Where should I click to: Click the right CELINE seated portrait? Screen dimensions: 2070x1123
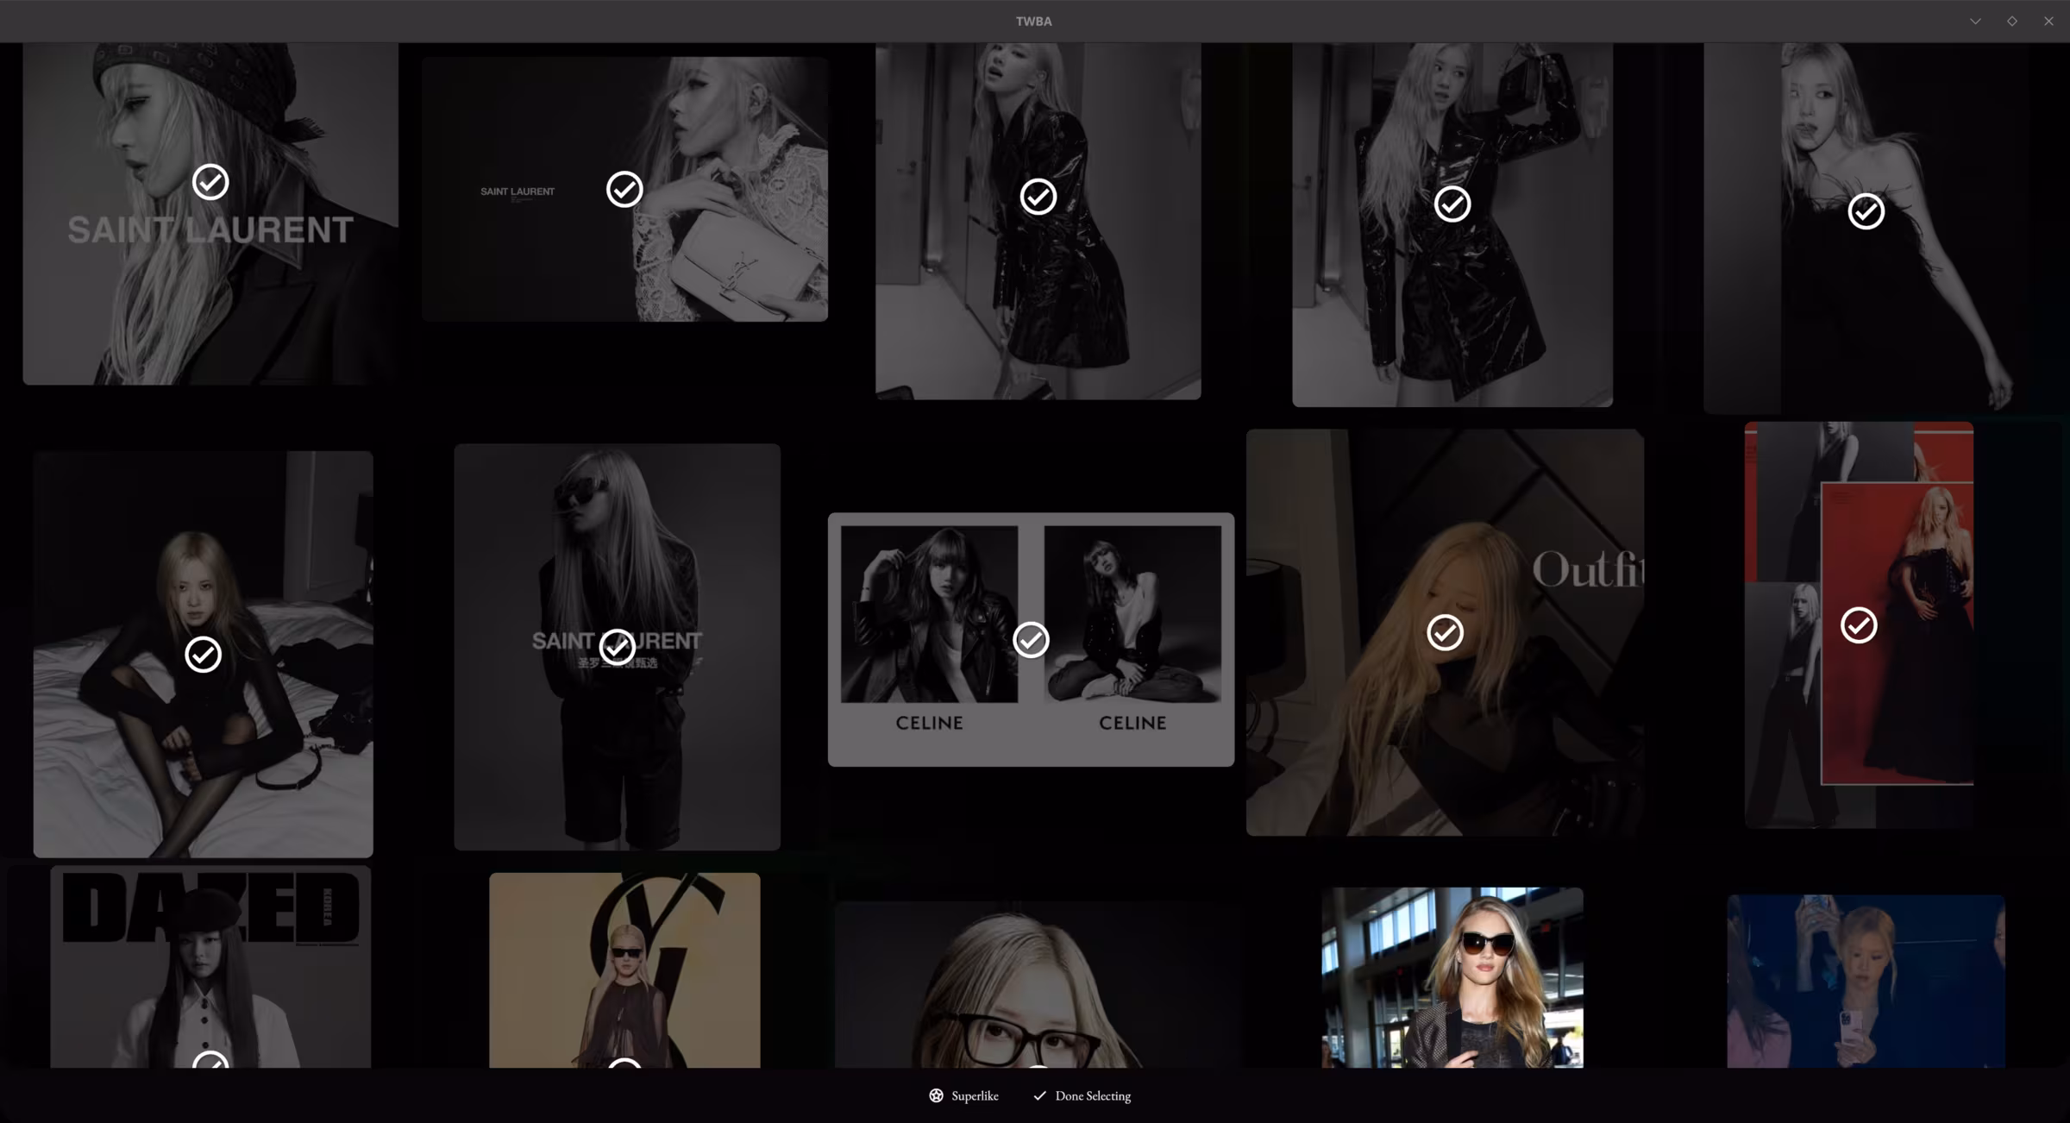1132,614
